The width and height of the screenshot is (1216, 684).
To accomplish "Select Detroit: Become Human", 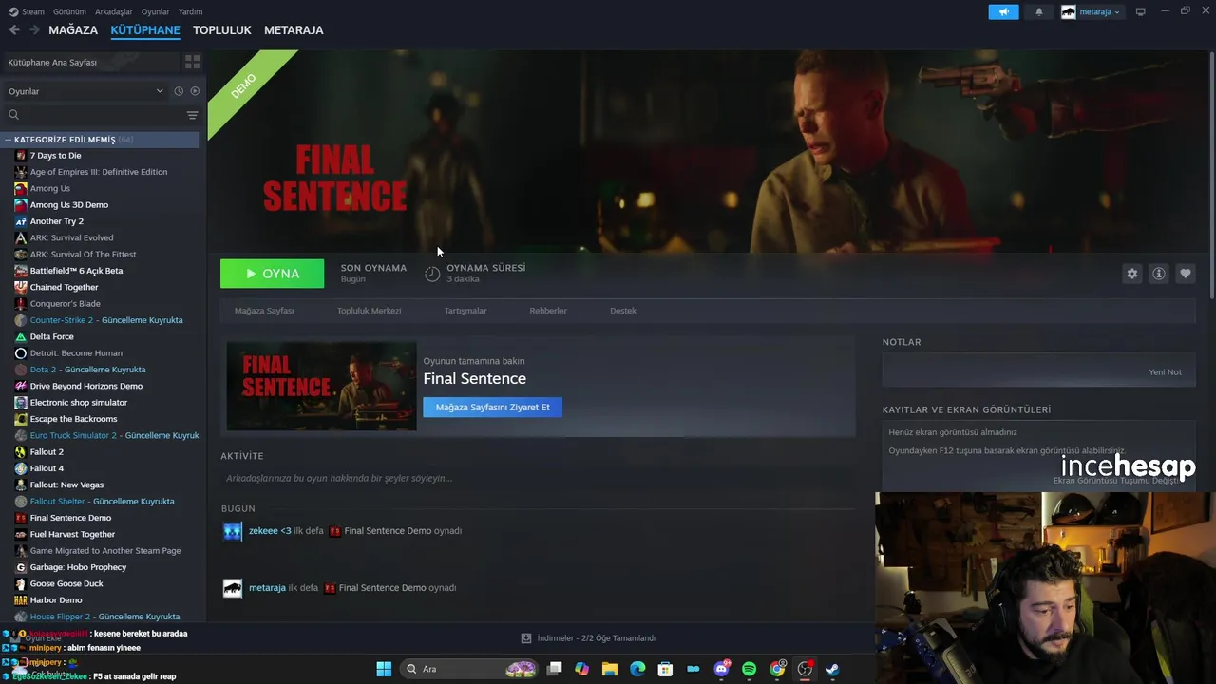I will 76,353.
